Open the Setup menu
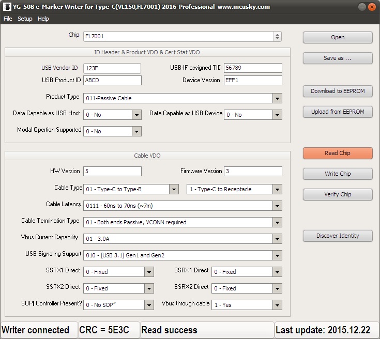Viewport: 380px width, 339px height. 25,19
